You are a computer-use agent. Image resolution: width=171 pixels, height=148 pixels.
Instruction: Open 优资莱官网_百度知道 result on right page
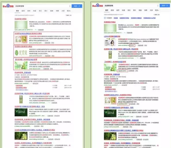[112, 75]
